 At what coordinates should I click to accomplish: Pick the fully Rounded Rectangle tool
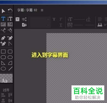(x=10, y=57)
